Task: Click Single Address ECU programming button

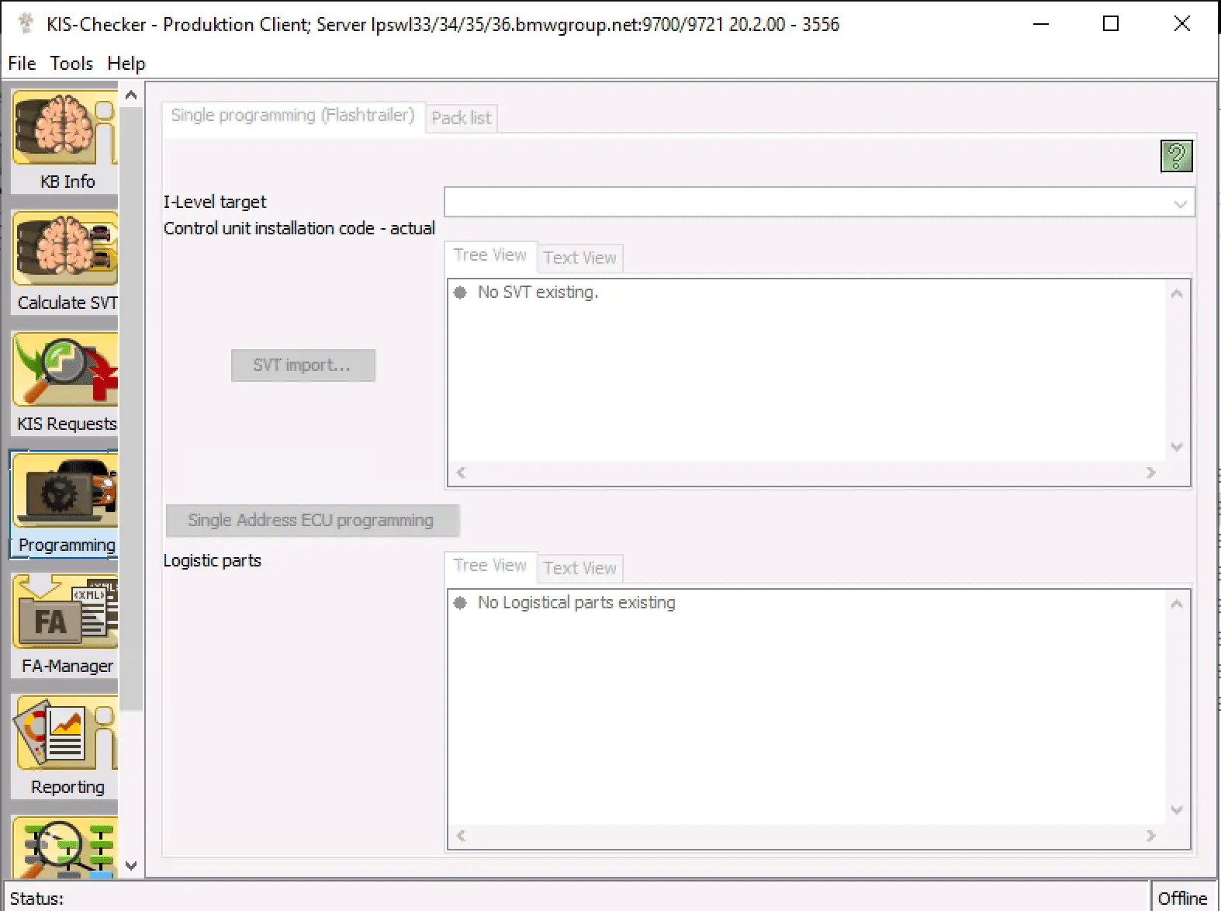Action: point(312,521)
